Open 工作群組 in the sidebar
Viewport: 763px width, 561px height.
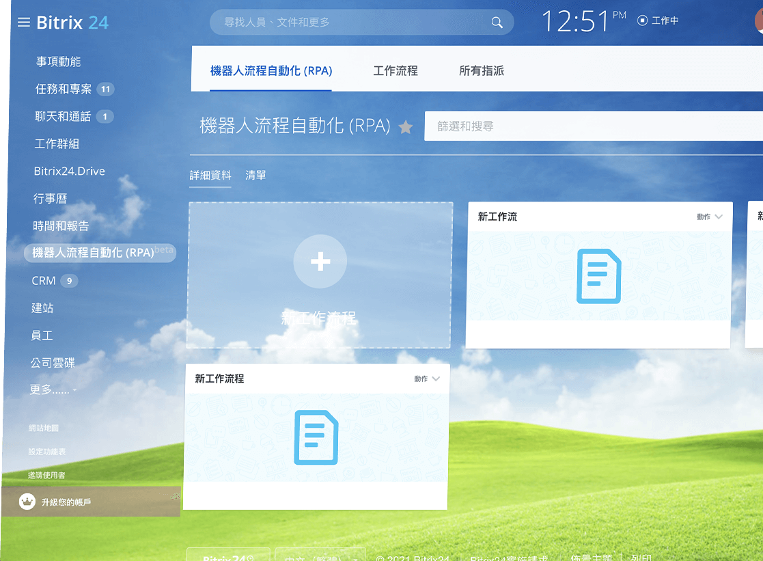pos(57,144)
